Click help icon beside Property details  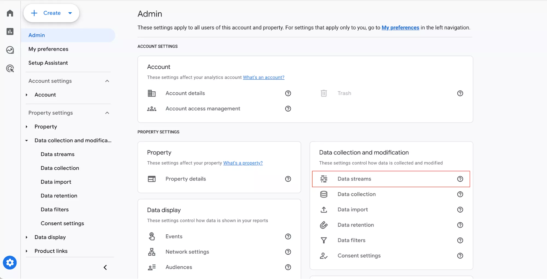pos(288,179)
